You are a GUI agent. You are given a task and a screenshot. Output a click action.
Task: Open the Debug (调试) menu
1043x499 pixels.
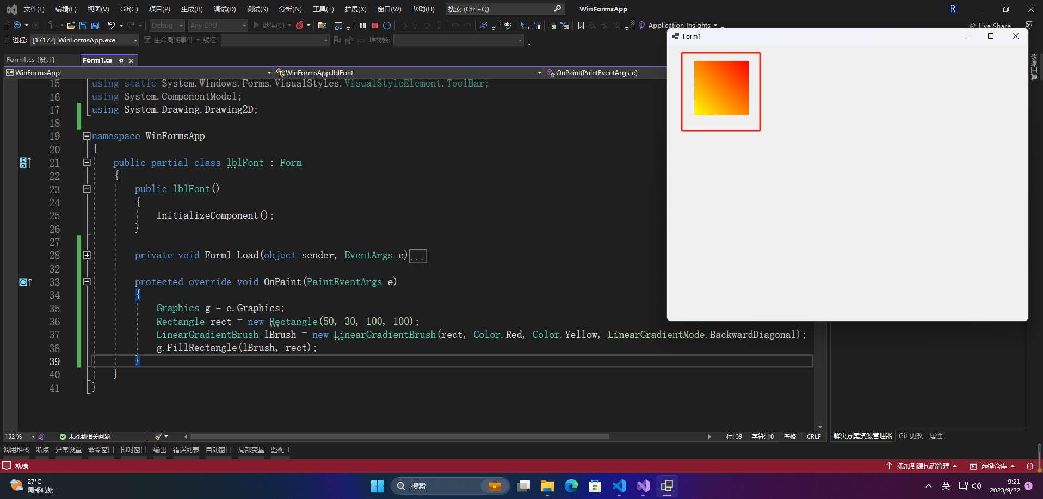225,9
